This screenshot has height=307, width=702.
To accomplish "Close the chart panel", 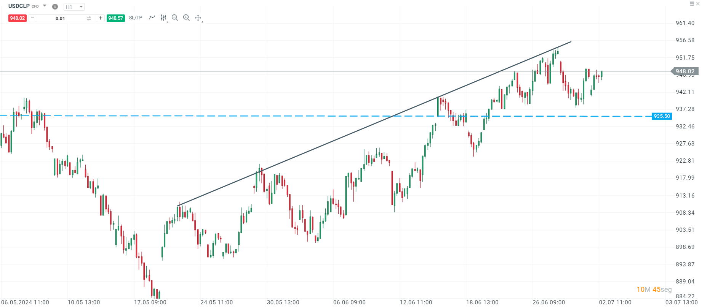I will coord(698,4).
